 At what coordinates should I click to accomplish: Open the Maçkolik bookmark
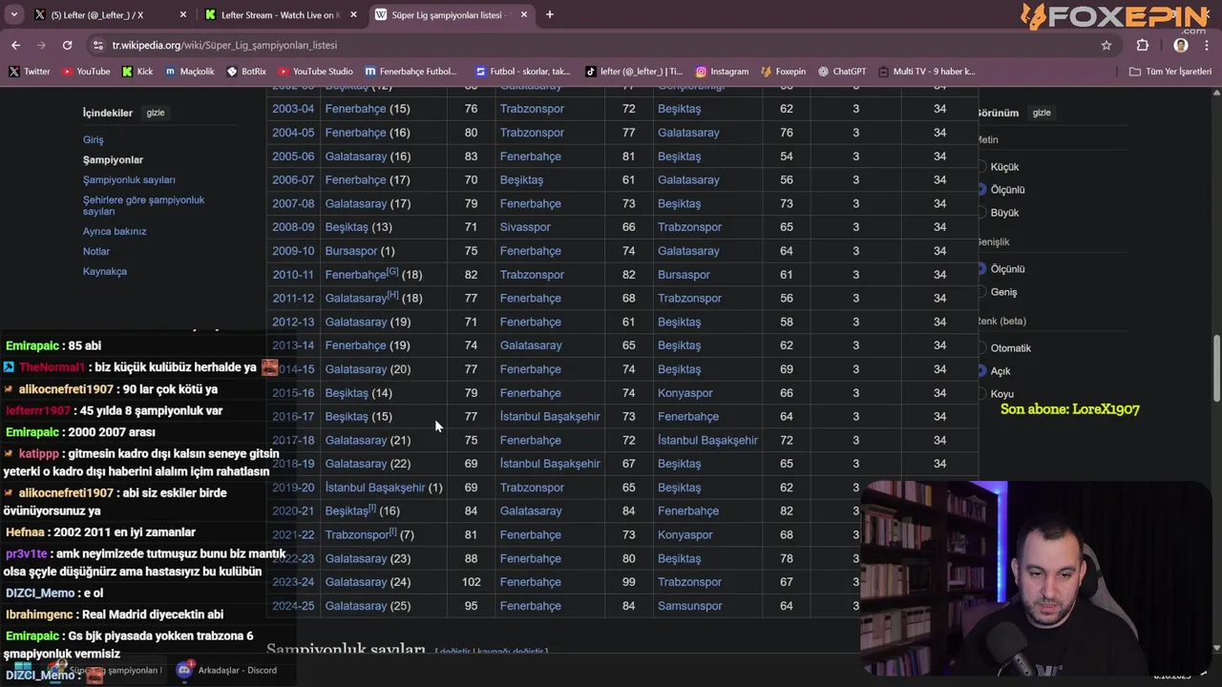[190, 72]
